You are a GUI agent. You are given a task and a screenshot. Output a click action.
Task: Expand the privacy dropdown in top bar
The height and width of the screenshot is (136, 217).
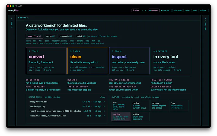(204, 10)
